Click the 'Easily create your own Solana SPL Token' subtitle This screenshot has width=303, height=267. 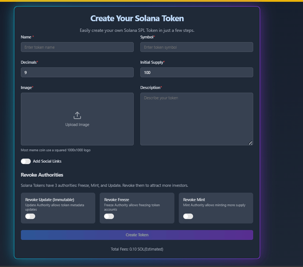point(137,30)
